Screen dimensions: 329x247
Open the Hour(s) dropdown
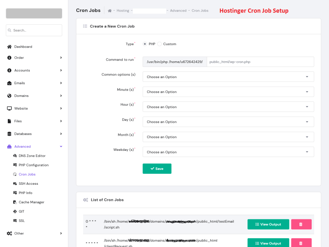click(x=228, y=107)
